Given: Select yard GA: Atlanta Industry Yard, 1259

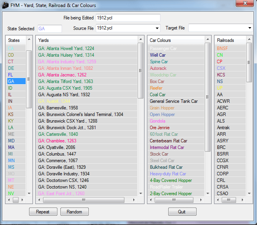Looking at the screenshot, I should click(86, 62).
